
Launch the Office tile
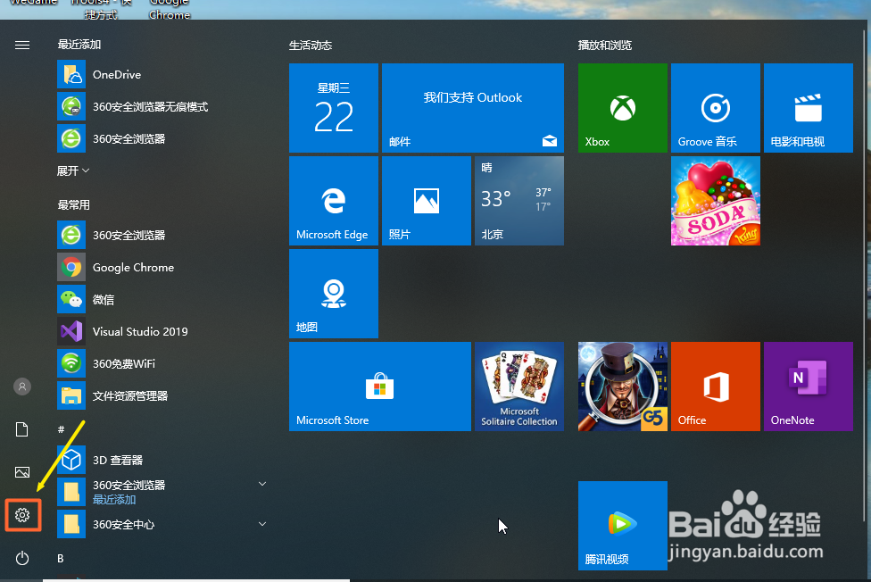click(x=716, y=387)
